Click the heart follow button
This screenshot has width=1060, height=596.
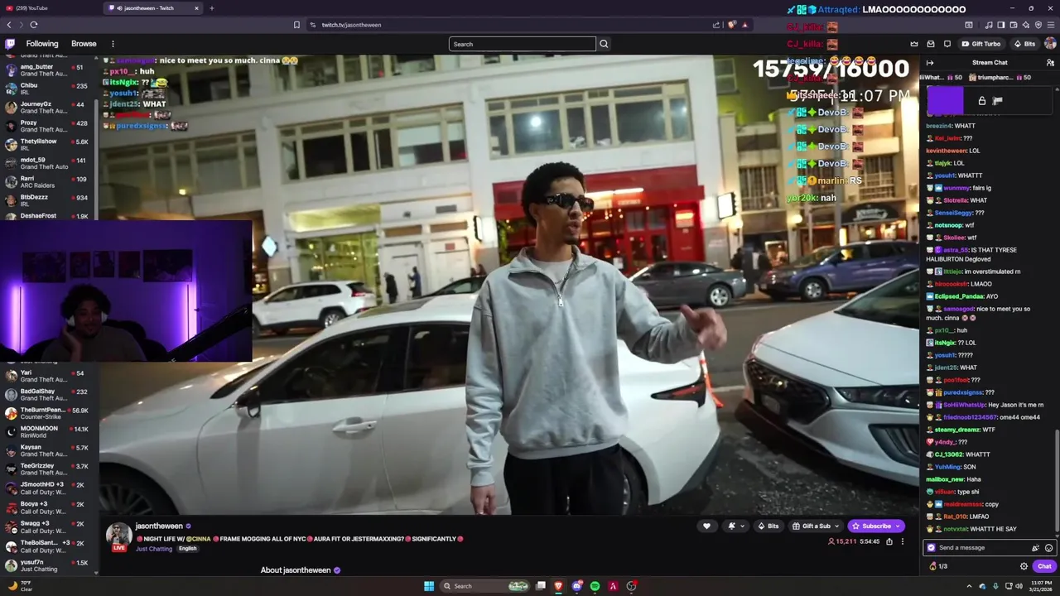pos(706,526)
